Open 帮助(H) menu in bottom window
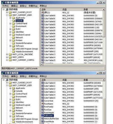Image resolution: width=113 pixels, height=124 pixels. point(43,76)
